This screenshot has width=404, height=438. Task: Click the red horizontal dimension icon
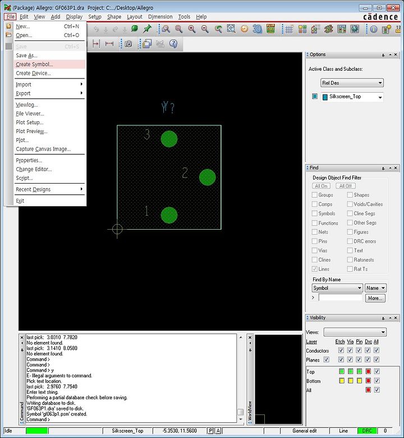(109, 44)
